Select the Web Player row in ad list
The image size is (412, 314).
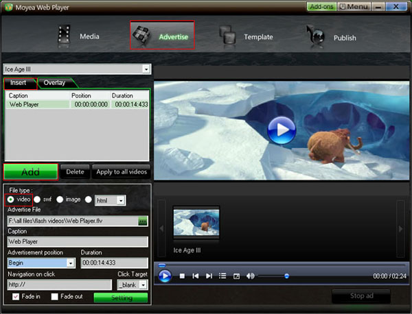pos(77,104)
